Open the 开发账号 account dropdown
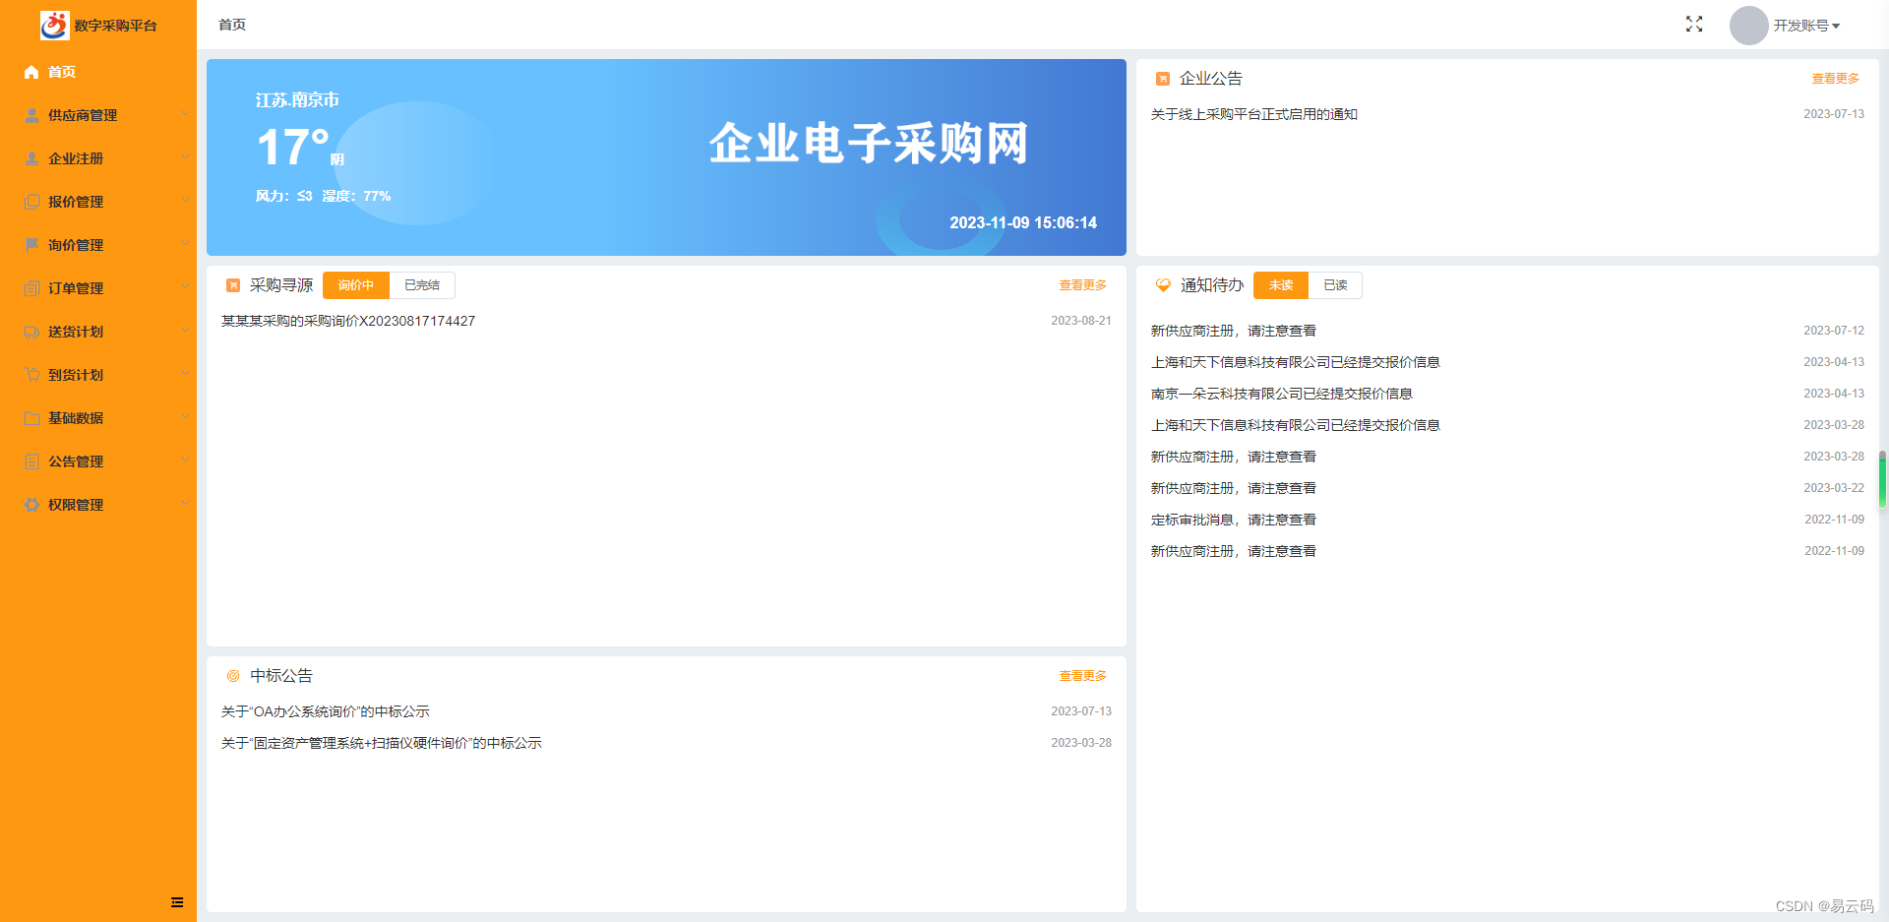Screen dimensions: 1889x922 click(1806, 26)
